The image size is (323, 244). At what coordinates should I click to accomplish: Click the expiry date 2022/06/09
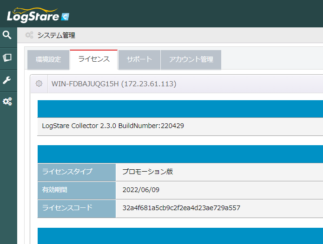pyautogui.click(x=141, y=190)
